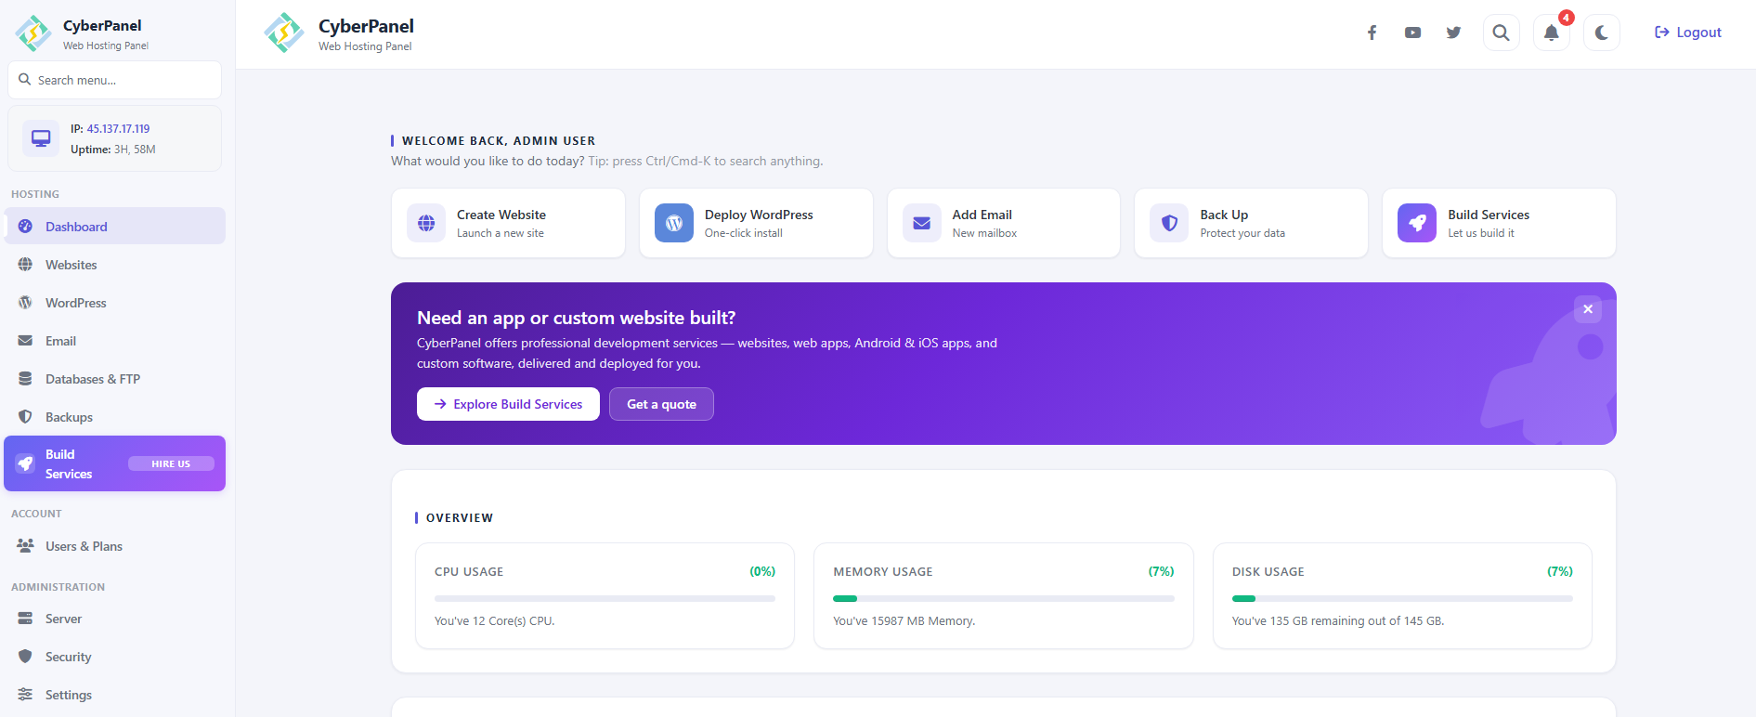The height and width of the screenshot is (717, 1756).
Task: Open the Websites sidebar menu
Action: tap(115, 265)
